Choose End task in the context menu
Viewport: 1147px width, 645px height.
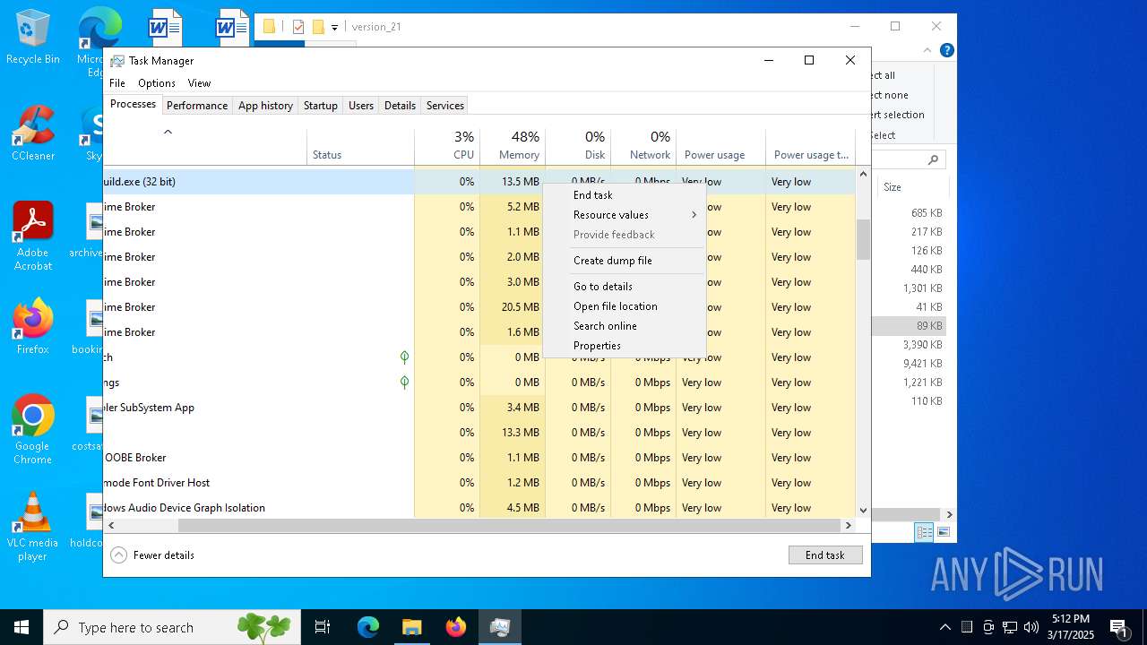click(x=625, y=195)
